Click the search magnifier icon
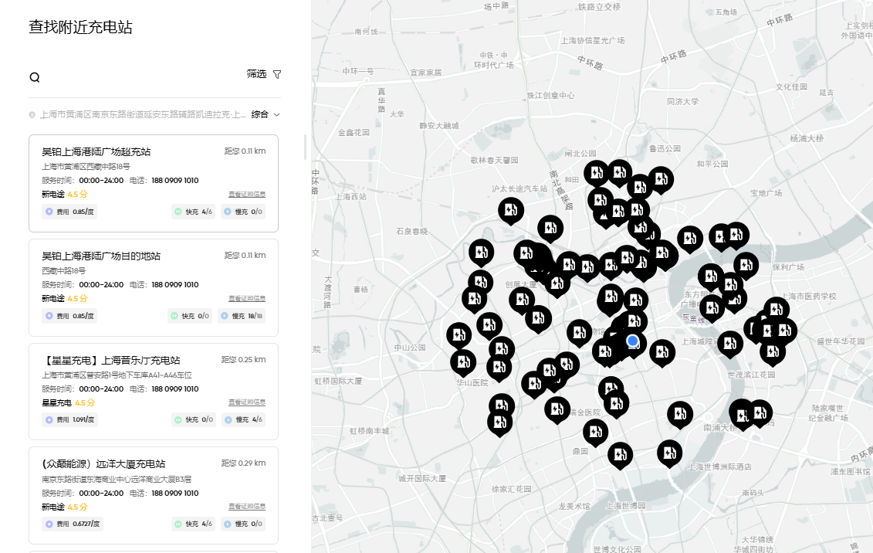 click(x=35, y=77)
